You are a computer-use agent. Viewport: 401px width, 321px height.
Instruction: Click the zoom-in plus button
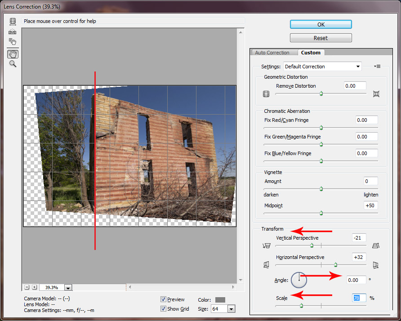33,287
